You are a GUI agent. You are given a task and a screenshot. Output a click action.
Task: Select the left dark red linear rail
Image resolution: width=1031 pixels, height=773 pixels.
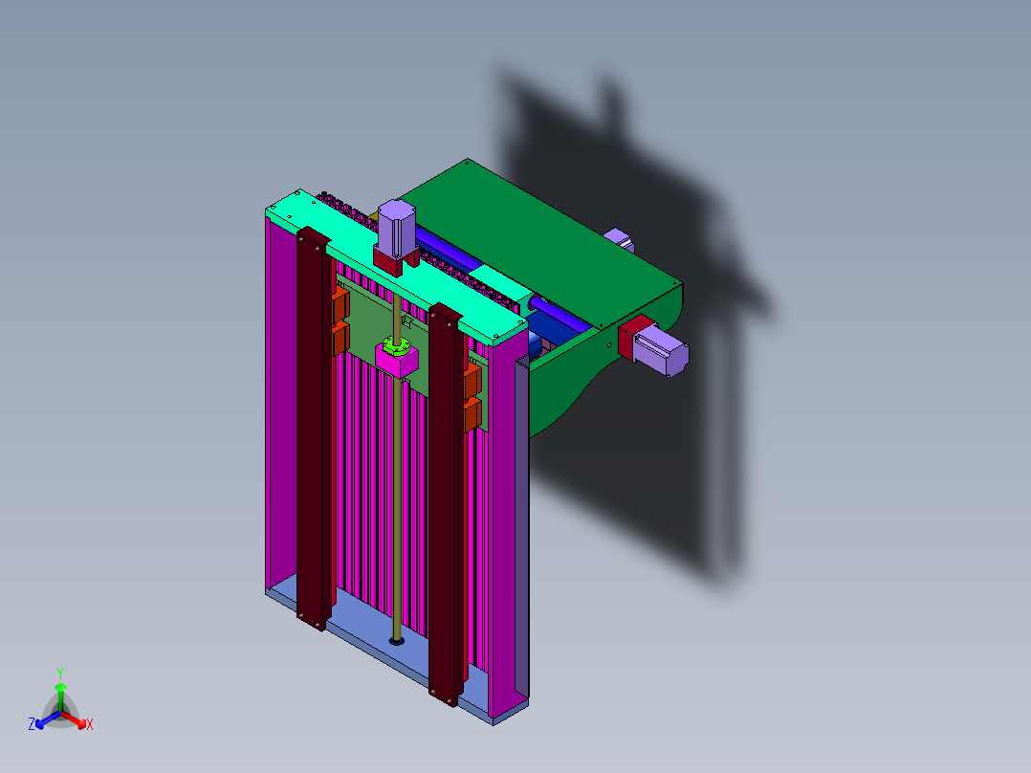tap(314, 428)
